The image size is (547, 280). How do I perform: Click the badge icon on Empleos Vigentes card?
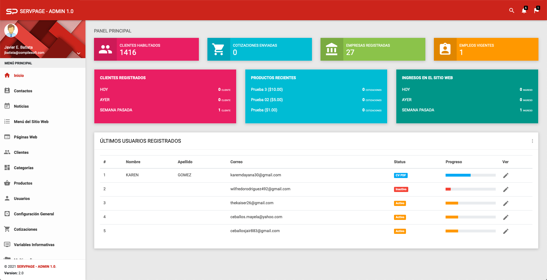pyautogui.click(x=445, y=49)
